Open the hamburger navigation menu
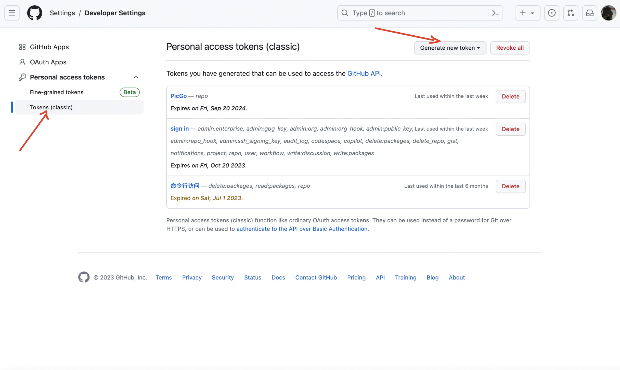620x370 pixels. coord(12,13)
